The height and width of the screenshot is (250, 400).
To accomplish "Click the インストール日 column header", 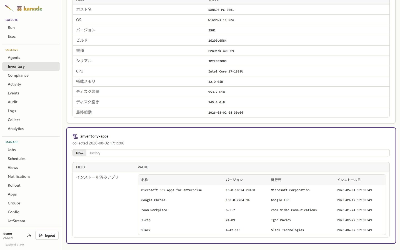I will tap(349, 180).
